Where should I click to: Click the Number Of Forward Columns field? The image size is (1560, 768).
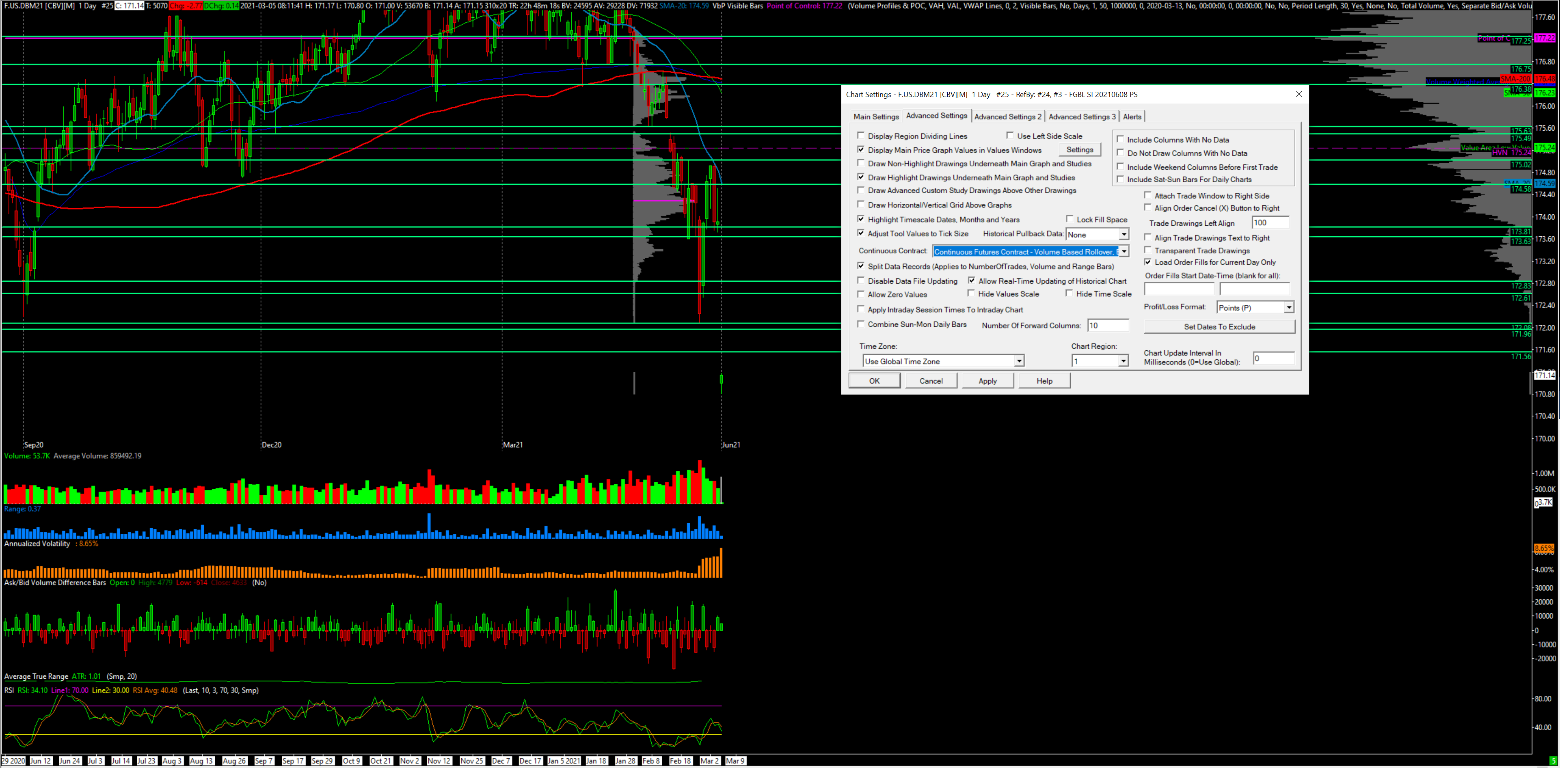[1107, 326]
